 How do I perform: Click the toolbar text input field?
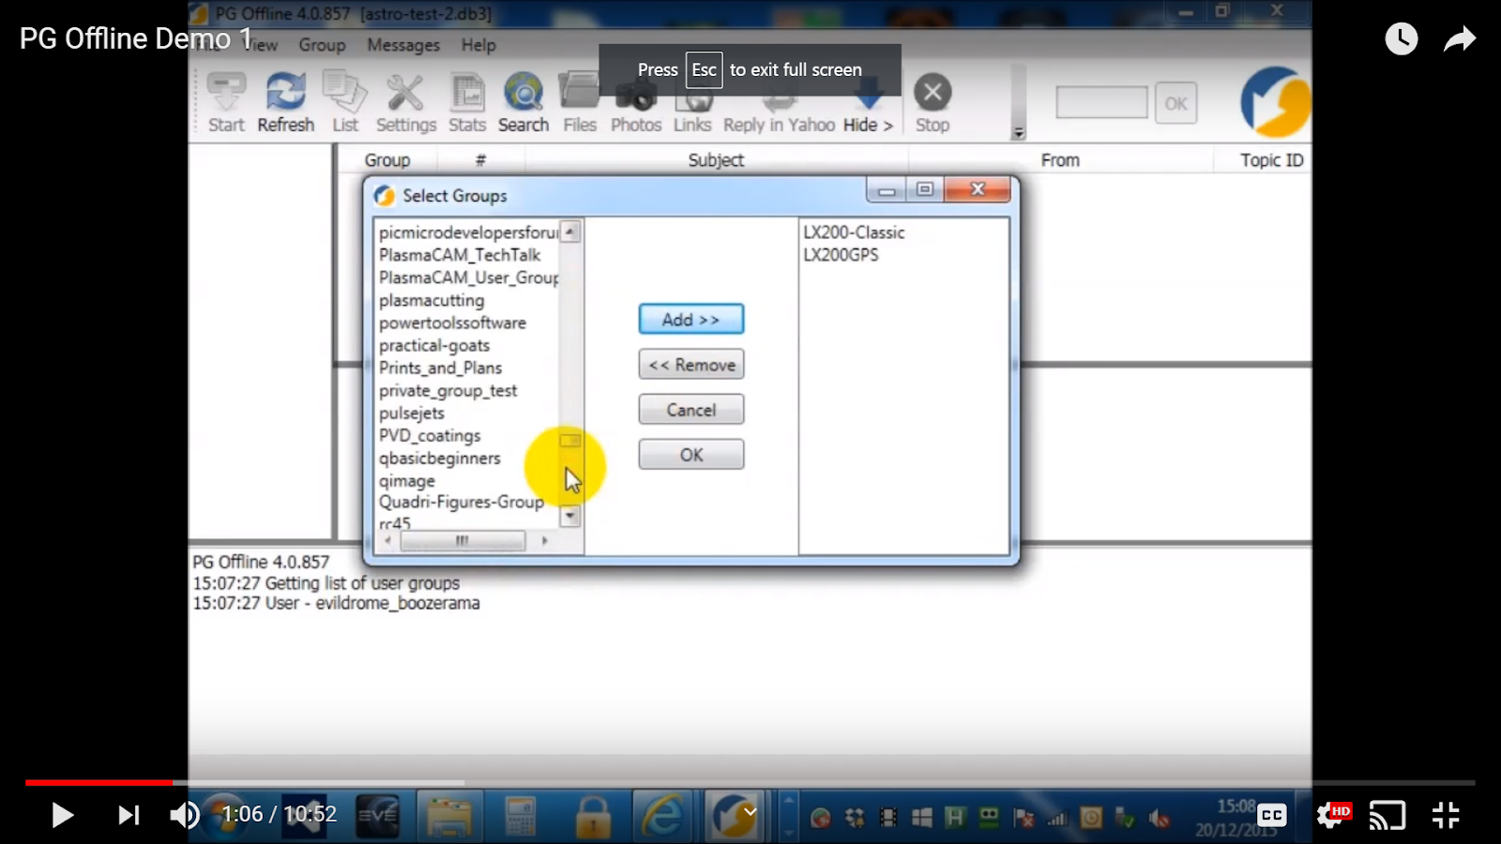1101,103
